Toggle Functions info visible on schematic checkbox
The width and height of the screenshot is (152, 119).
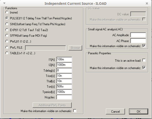pos(75,111)
